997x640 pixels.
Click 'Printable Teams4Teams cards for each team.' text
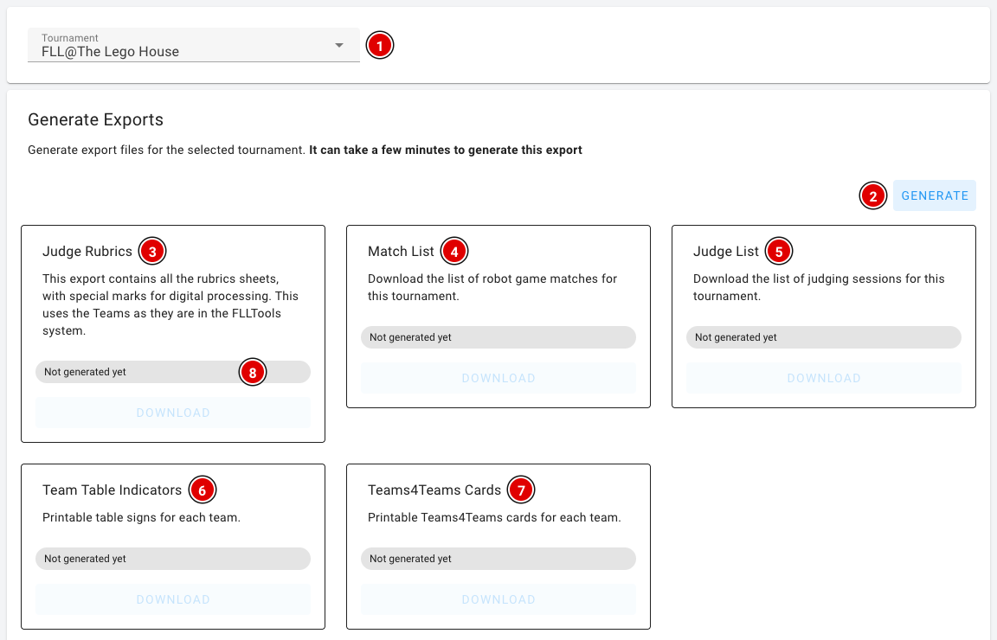tap(494, 517)
